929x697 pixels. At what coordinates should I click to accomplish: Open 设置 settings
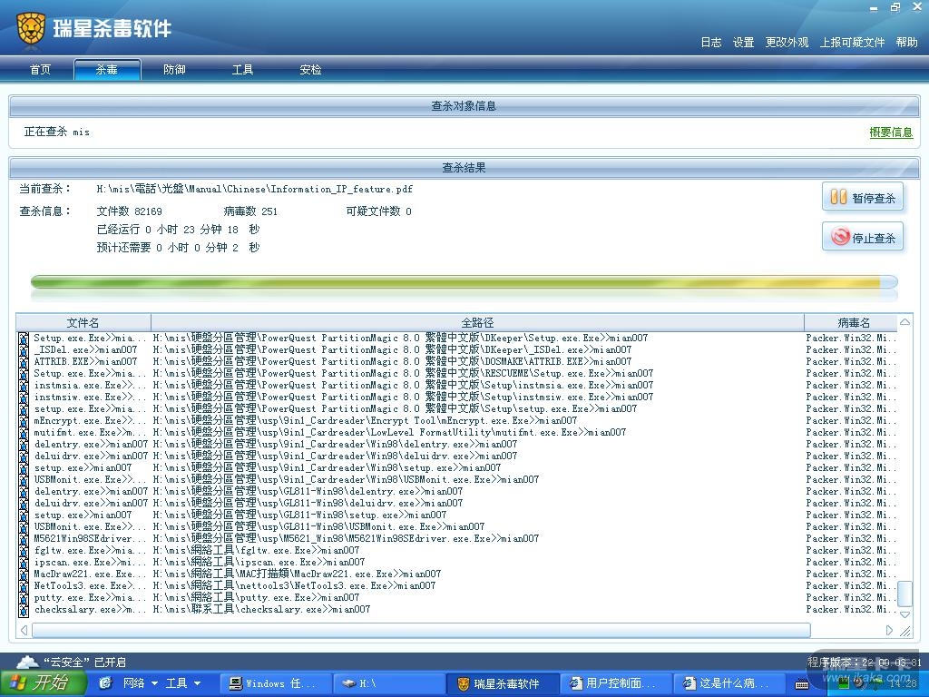pyautogui.click(x=743, y=42)
